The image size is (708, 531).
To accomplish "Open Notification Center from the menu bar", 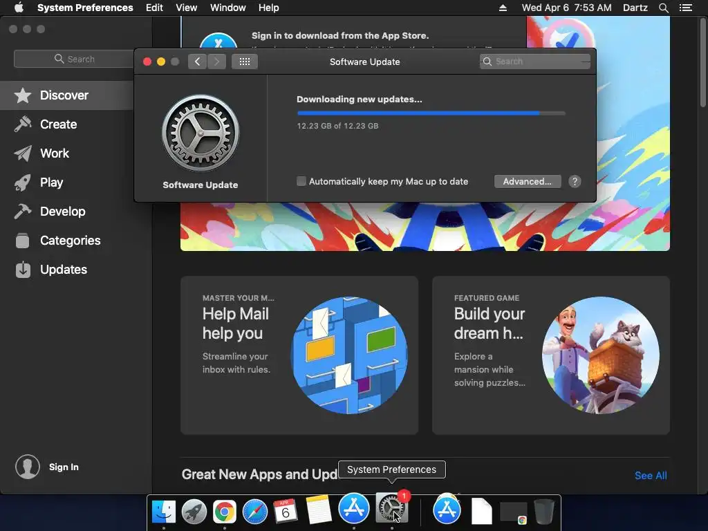I will (x=685, y=8).
